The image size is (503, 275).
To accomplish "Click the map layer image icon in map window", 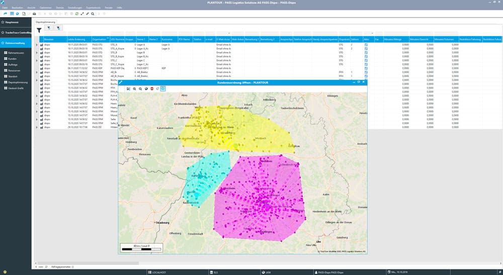I will [x=128, y=89].
